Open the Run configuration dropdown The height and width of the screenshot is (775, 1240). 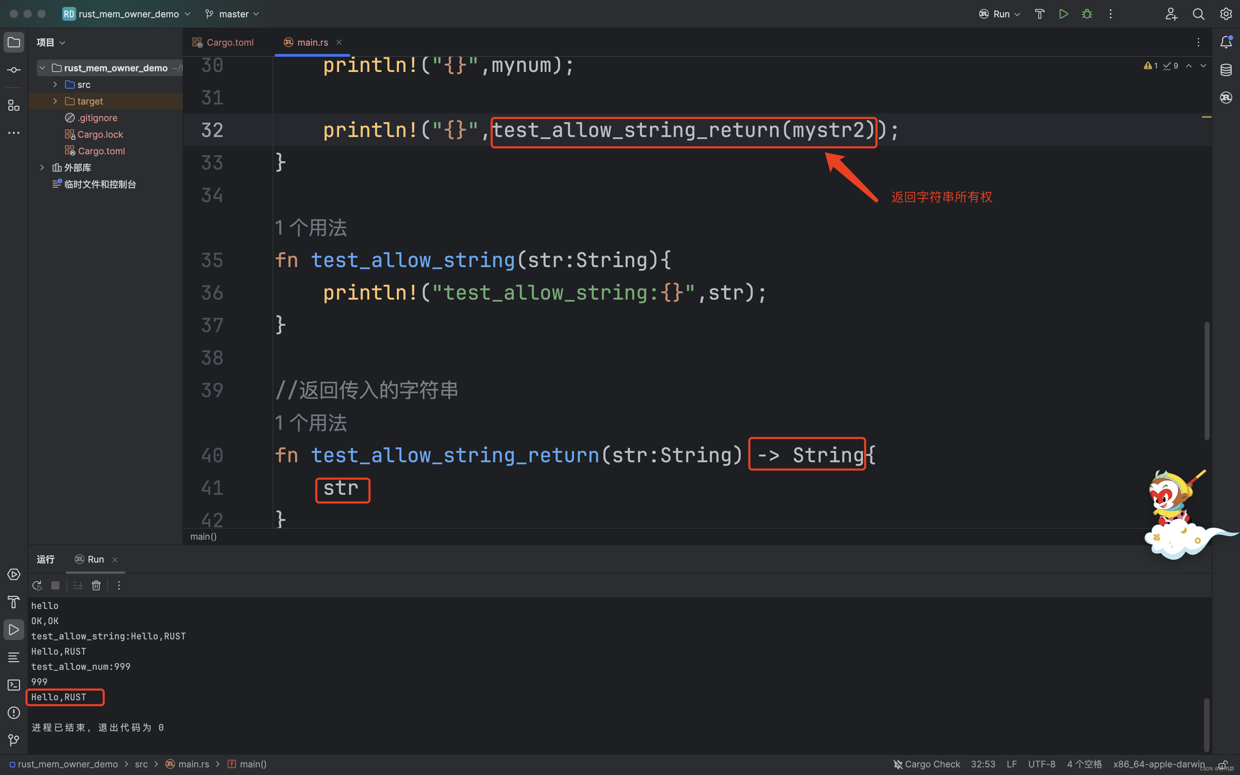999,14
